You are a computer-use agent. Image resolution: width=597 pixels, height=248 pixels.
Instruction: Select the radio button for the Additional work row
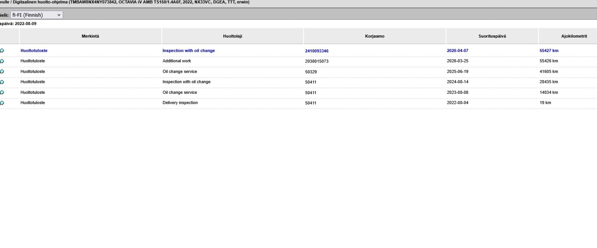2,61
